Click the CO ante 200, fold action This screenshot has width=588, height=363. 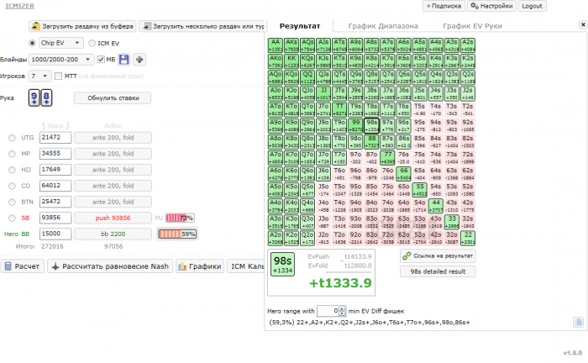point(113,186)
